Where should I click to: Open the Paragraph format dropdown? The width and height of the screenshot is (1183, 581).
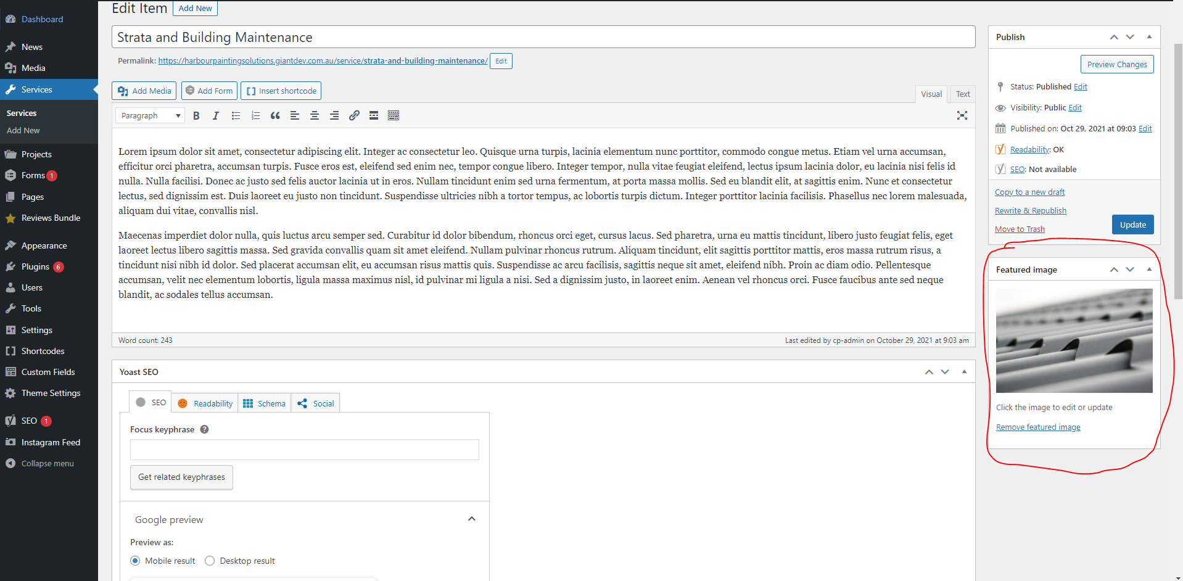[x=150, y=116]
